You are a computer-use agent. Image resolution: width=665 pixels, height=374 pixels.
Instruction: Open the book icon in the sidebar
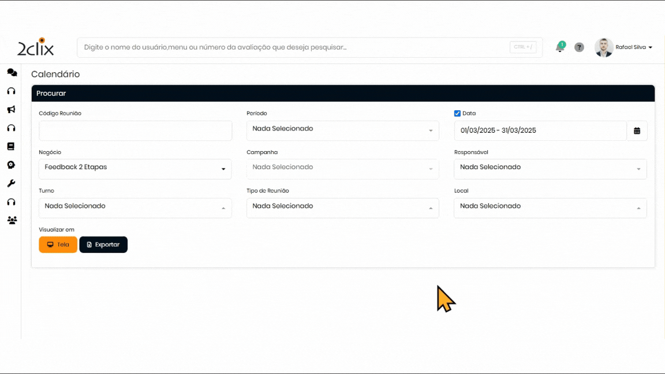click(x=11, y=147)
